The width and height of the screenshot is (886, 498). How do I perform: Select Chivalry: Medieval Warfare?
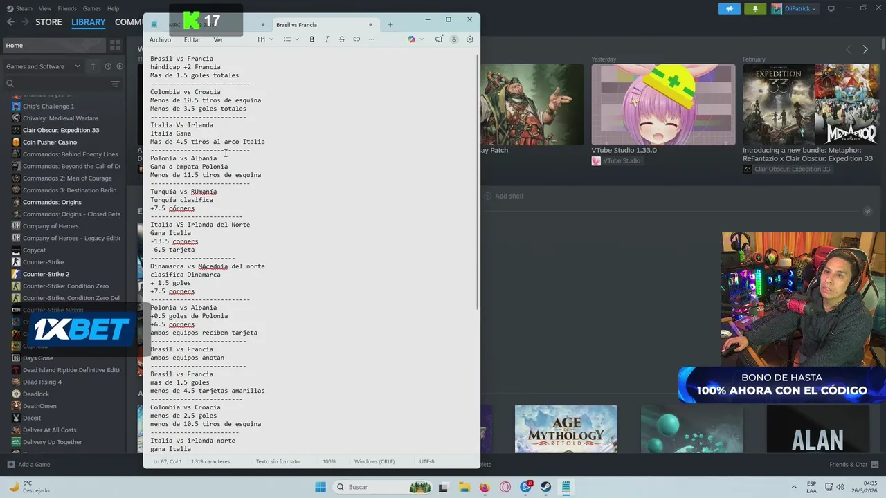[x=60, y=118]
